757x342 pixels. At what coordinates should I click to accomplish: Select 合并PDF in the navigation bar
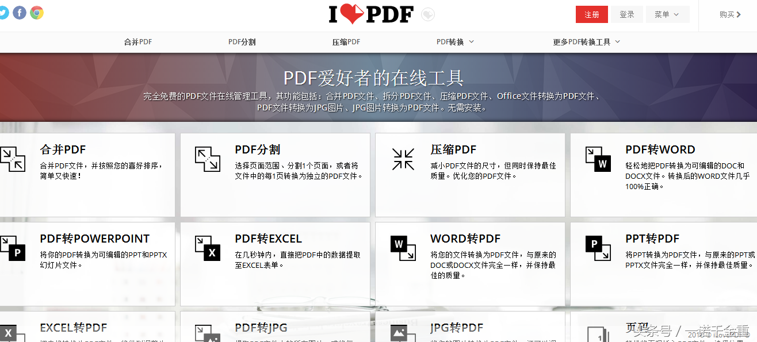(138, 42)
